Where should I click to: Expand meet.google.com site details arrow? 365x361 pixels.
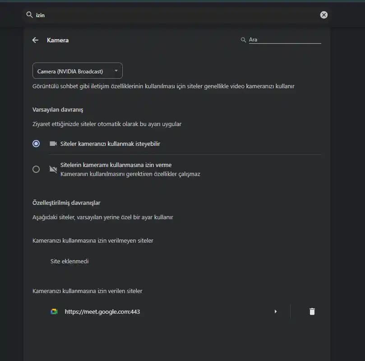tap(275, 311)
